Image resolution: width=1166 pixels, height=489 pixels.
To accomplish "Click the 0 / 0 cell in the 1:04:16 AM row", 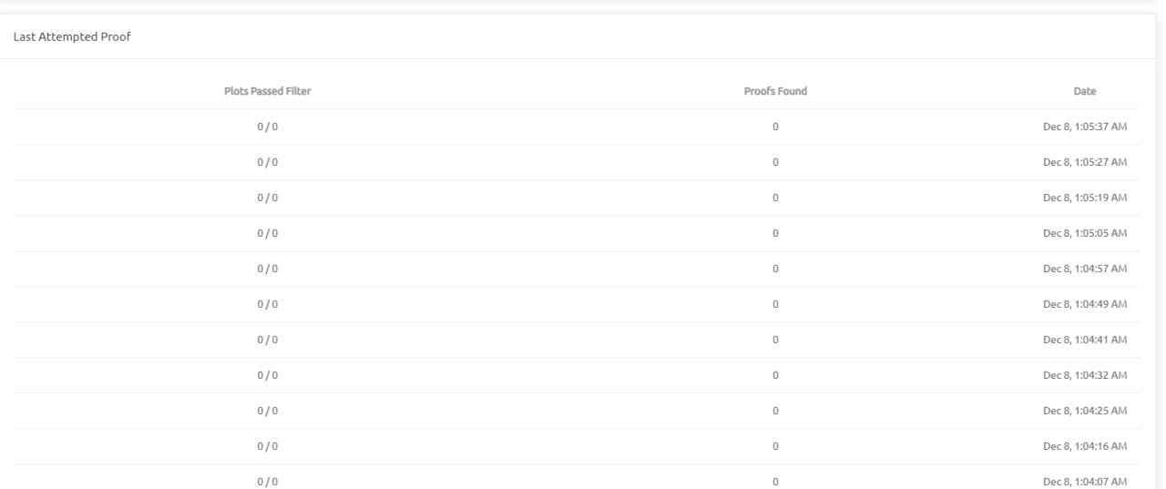I will coord(268,446).
